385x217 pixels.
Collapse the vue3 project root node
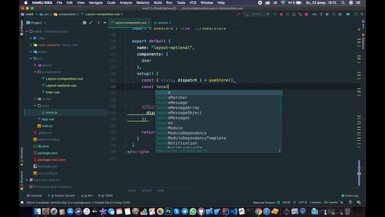click(26, 31)
